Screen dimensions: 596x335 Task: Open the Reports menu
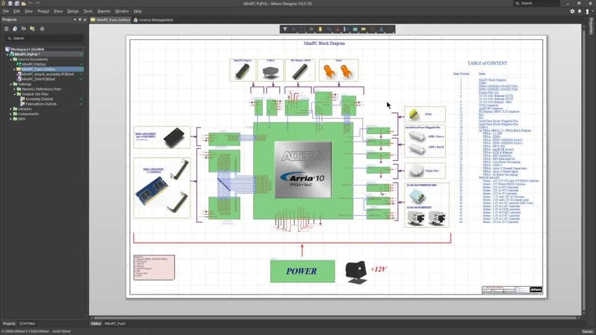pyautogui.click(x=104, y=11)
